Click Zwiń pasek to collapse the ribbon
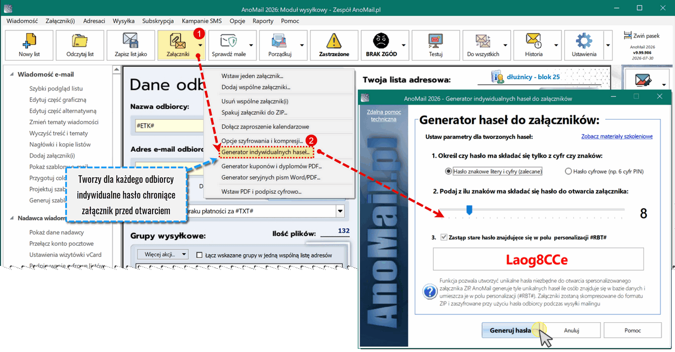The image size is (675, 352). tap(641, 35)
